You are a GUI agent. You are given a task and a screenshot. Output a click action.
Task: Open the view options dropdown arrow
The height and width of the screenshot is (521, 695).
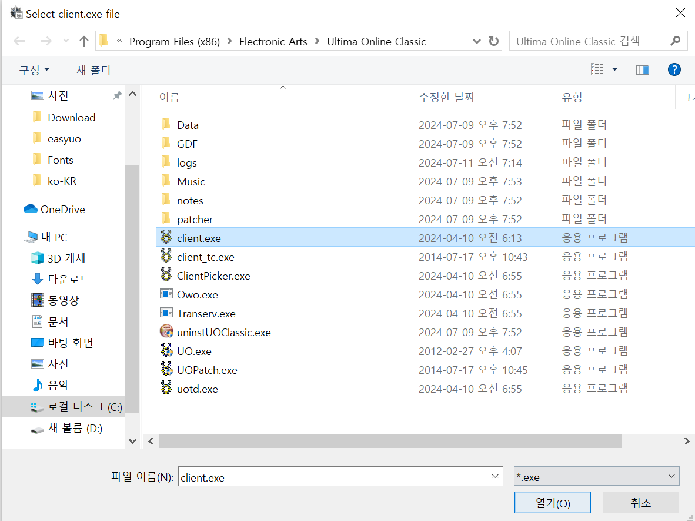[615, 69]
